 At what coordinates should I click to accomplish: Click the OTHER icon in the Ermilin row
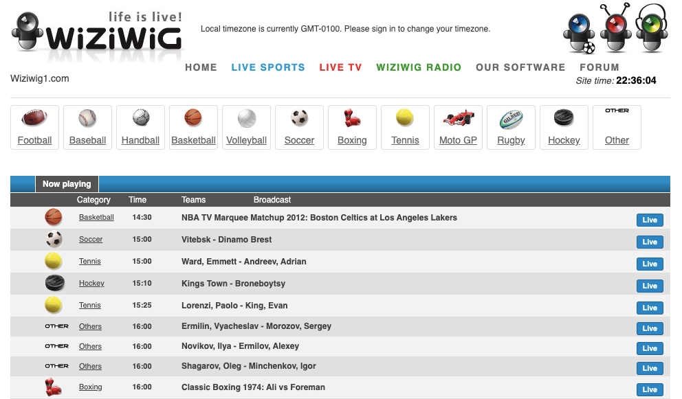(56, 326)
